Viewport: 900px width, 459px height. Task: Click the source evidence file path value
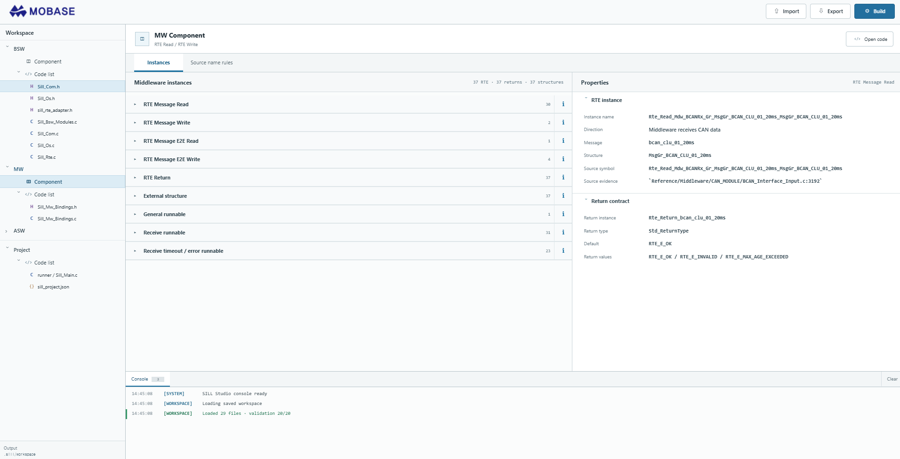(735, 181)
